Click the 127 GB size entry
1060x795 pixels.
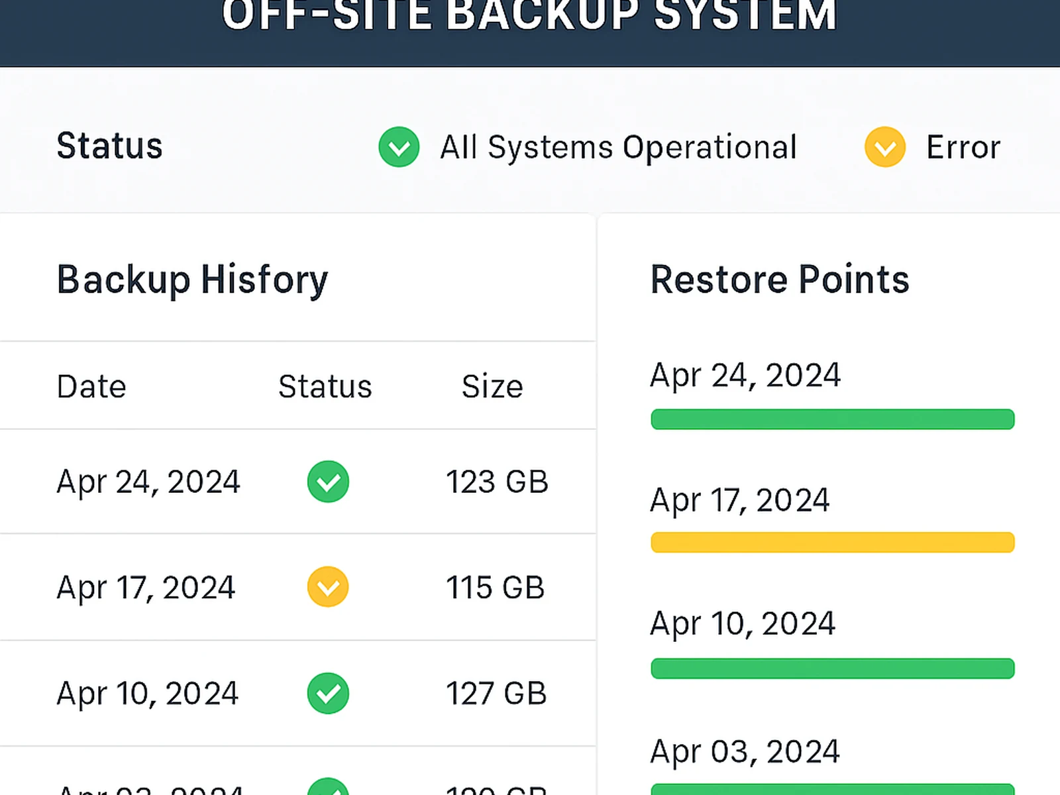point(496,694)
